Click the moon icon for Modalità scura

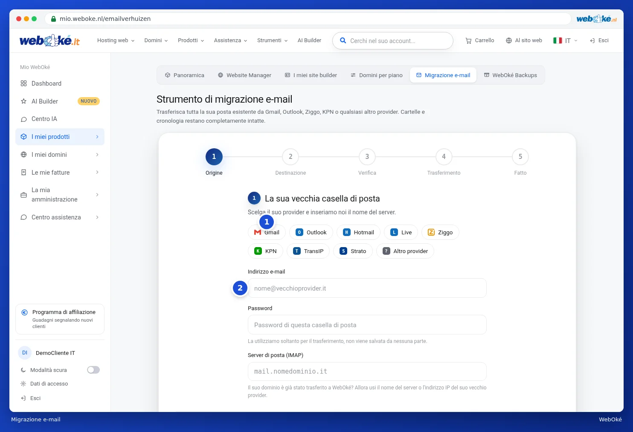point(23,370)
